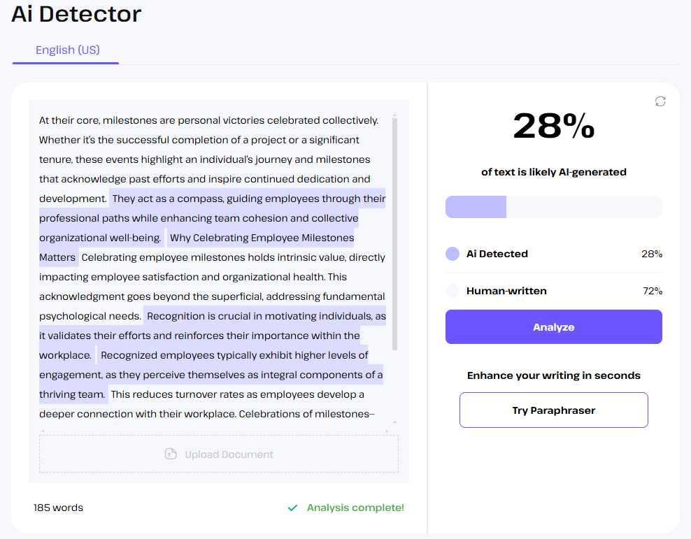Open the Try Paraphraser button
This screenshot has width=691, height=539.
pos(553,410)
